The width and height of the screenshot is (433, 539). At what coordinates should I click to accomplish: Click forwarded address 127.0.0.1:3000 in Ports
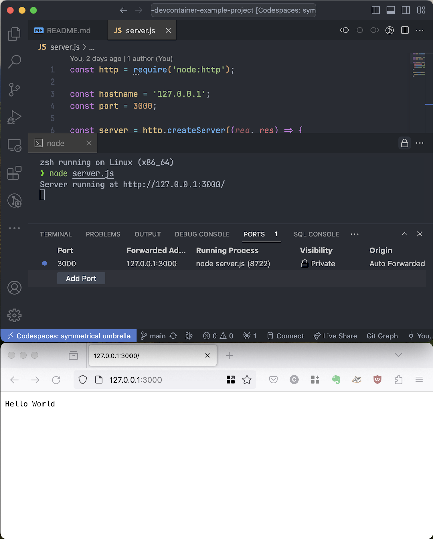(x=152, y=264)
